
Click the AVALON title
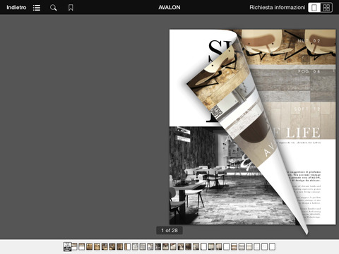[169, 8]
